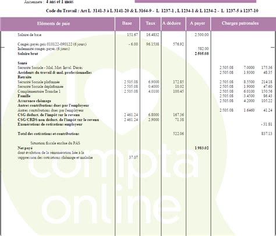
Task: Click the 214.18 employer charge amount
Action: coord(267,82)
